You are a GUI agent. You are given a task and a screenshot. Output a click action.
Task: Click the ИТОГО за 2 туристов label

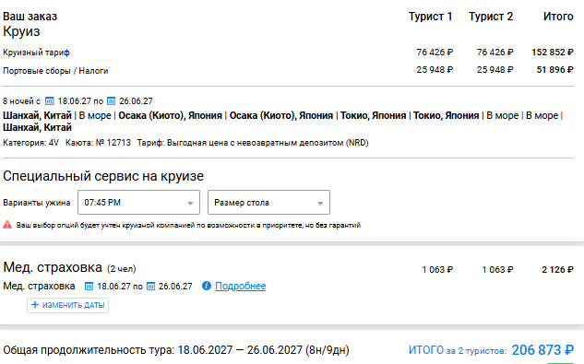click(458, 350)
